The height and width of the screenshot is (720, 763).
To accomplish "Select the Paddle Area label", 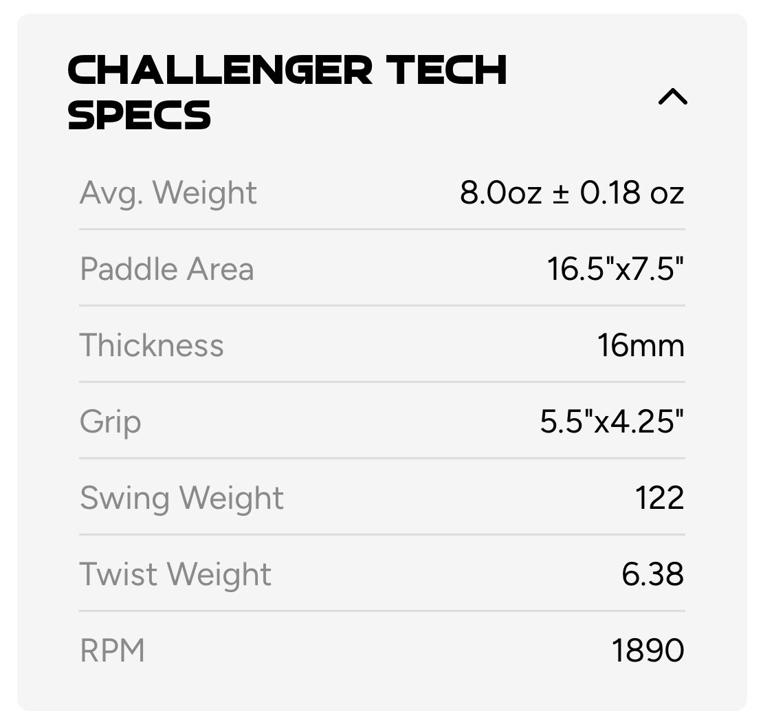I will pyautogui.click(x=167, y=269).
